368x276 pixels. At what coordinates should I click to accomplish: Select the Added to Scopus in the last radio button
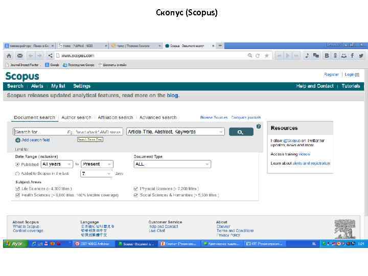point(17,174)
